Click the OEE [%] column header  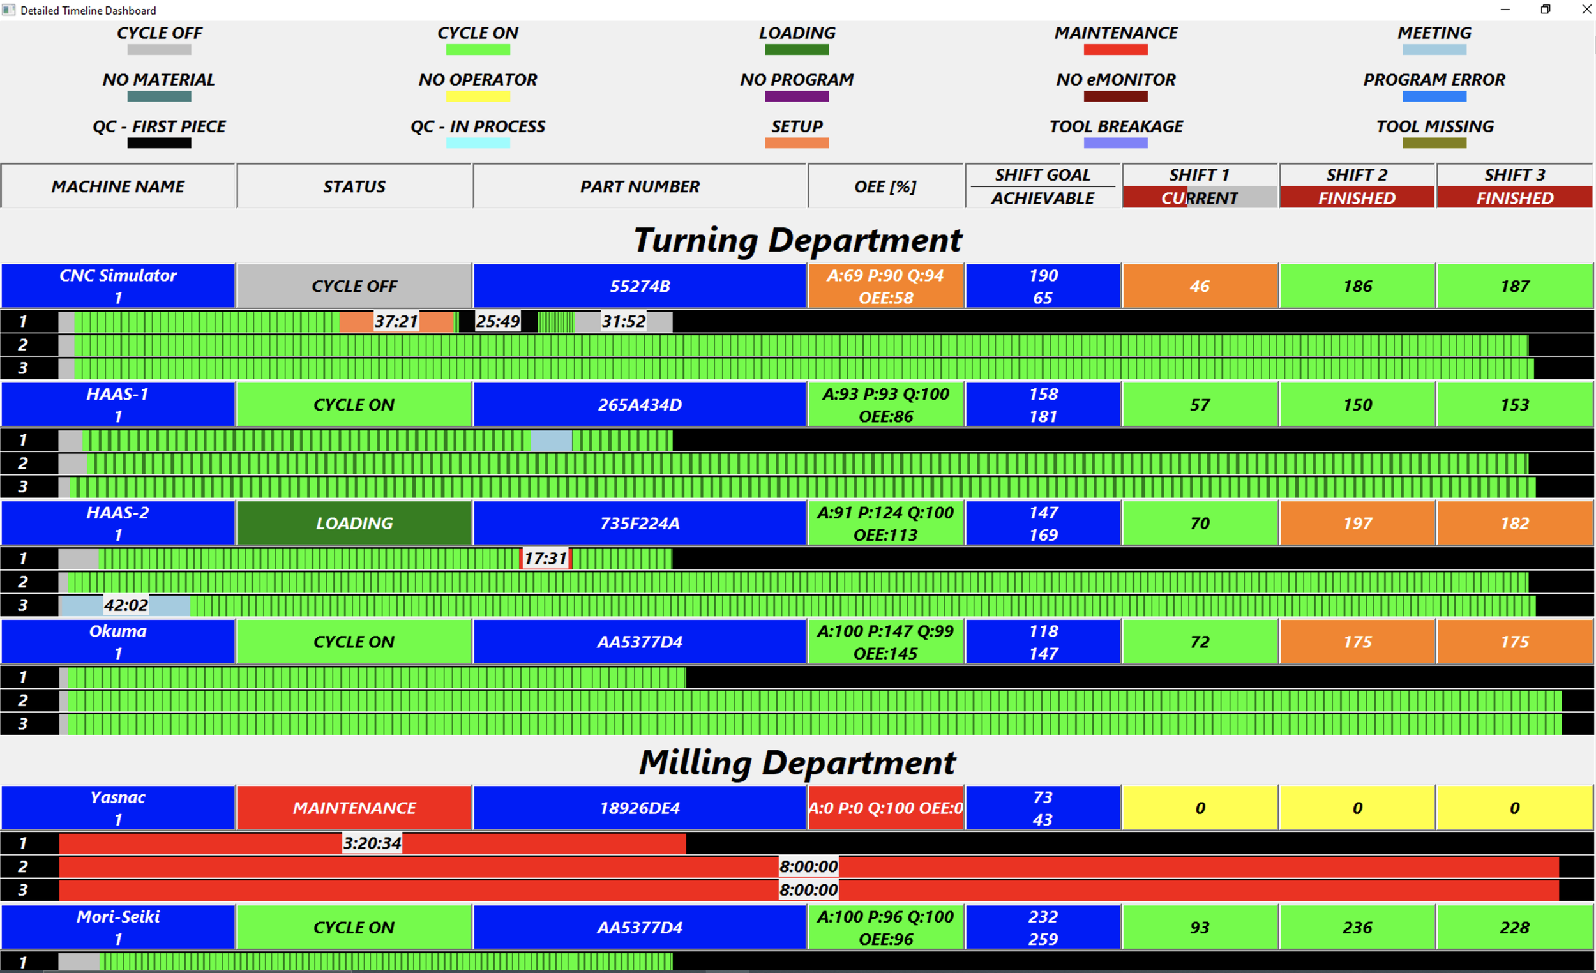[885, 186]
